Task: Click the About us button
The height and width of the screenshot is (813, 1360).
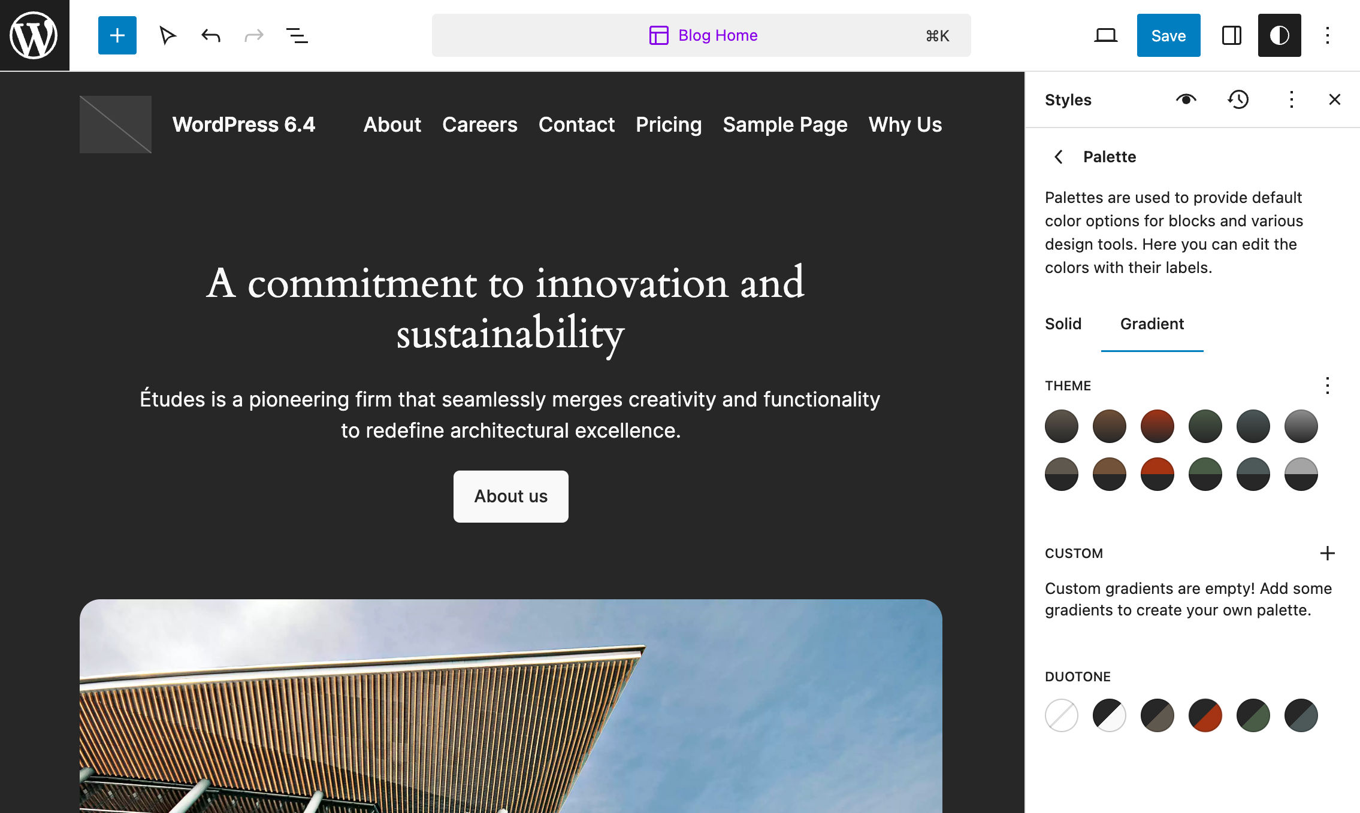Action: point(510,496)
